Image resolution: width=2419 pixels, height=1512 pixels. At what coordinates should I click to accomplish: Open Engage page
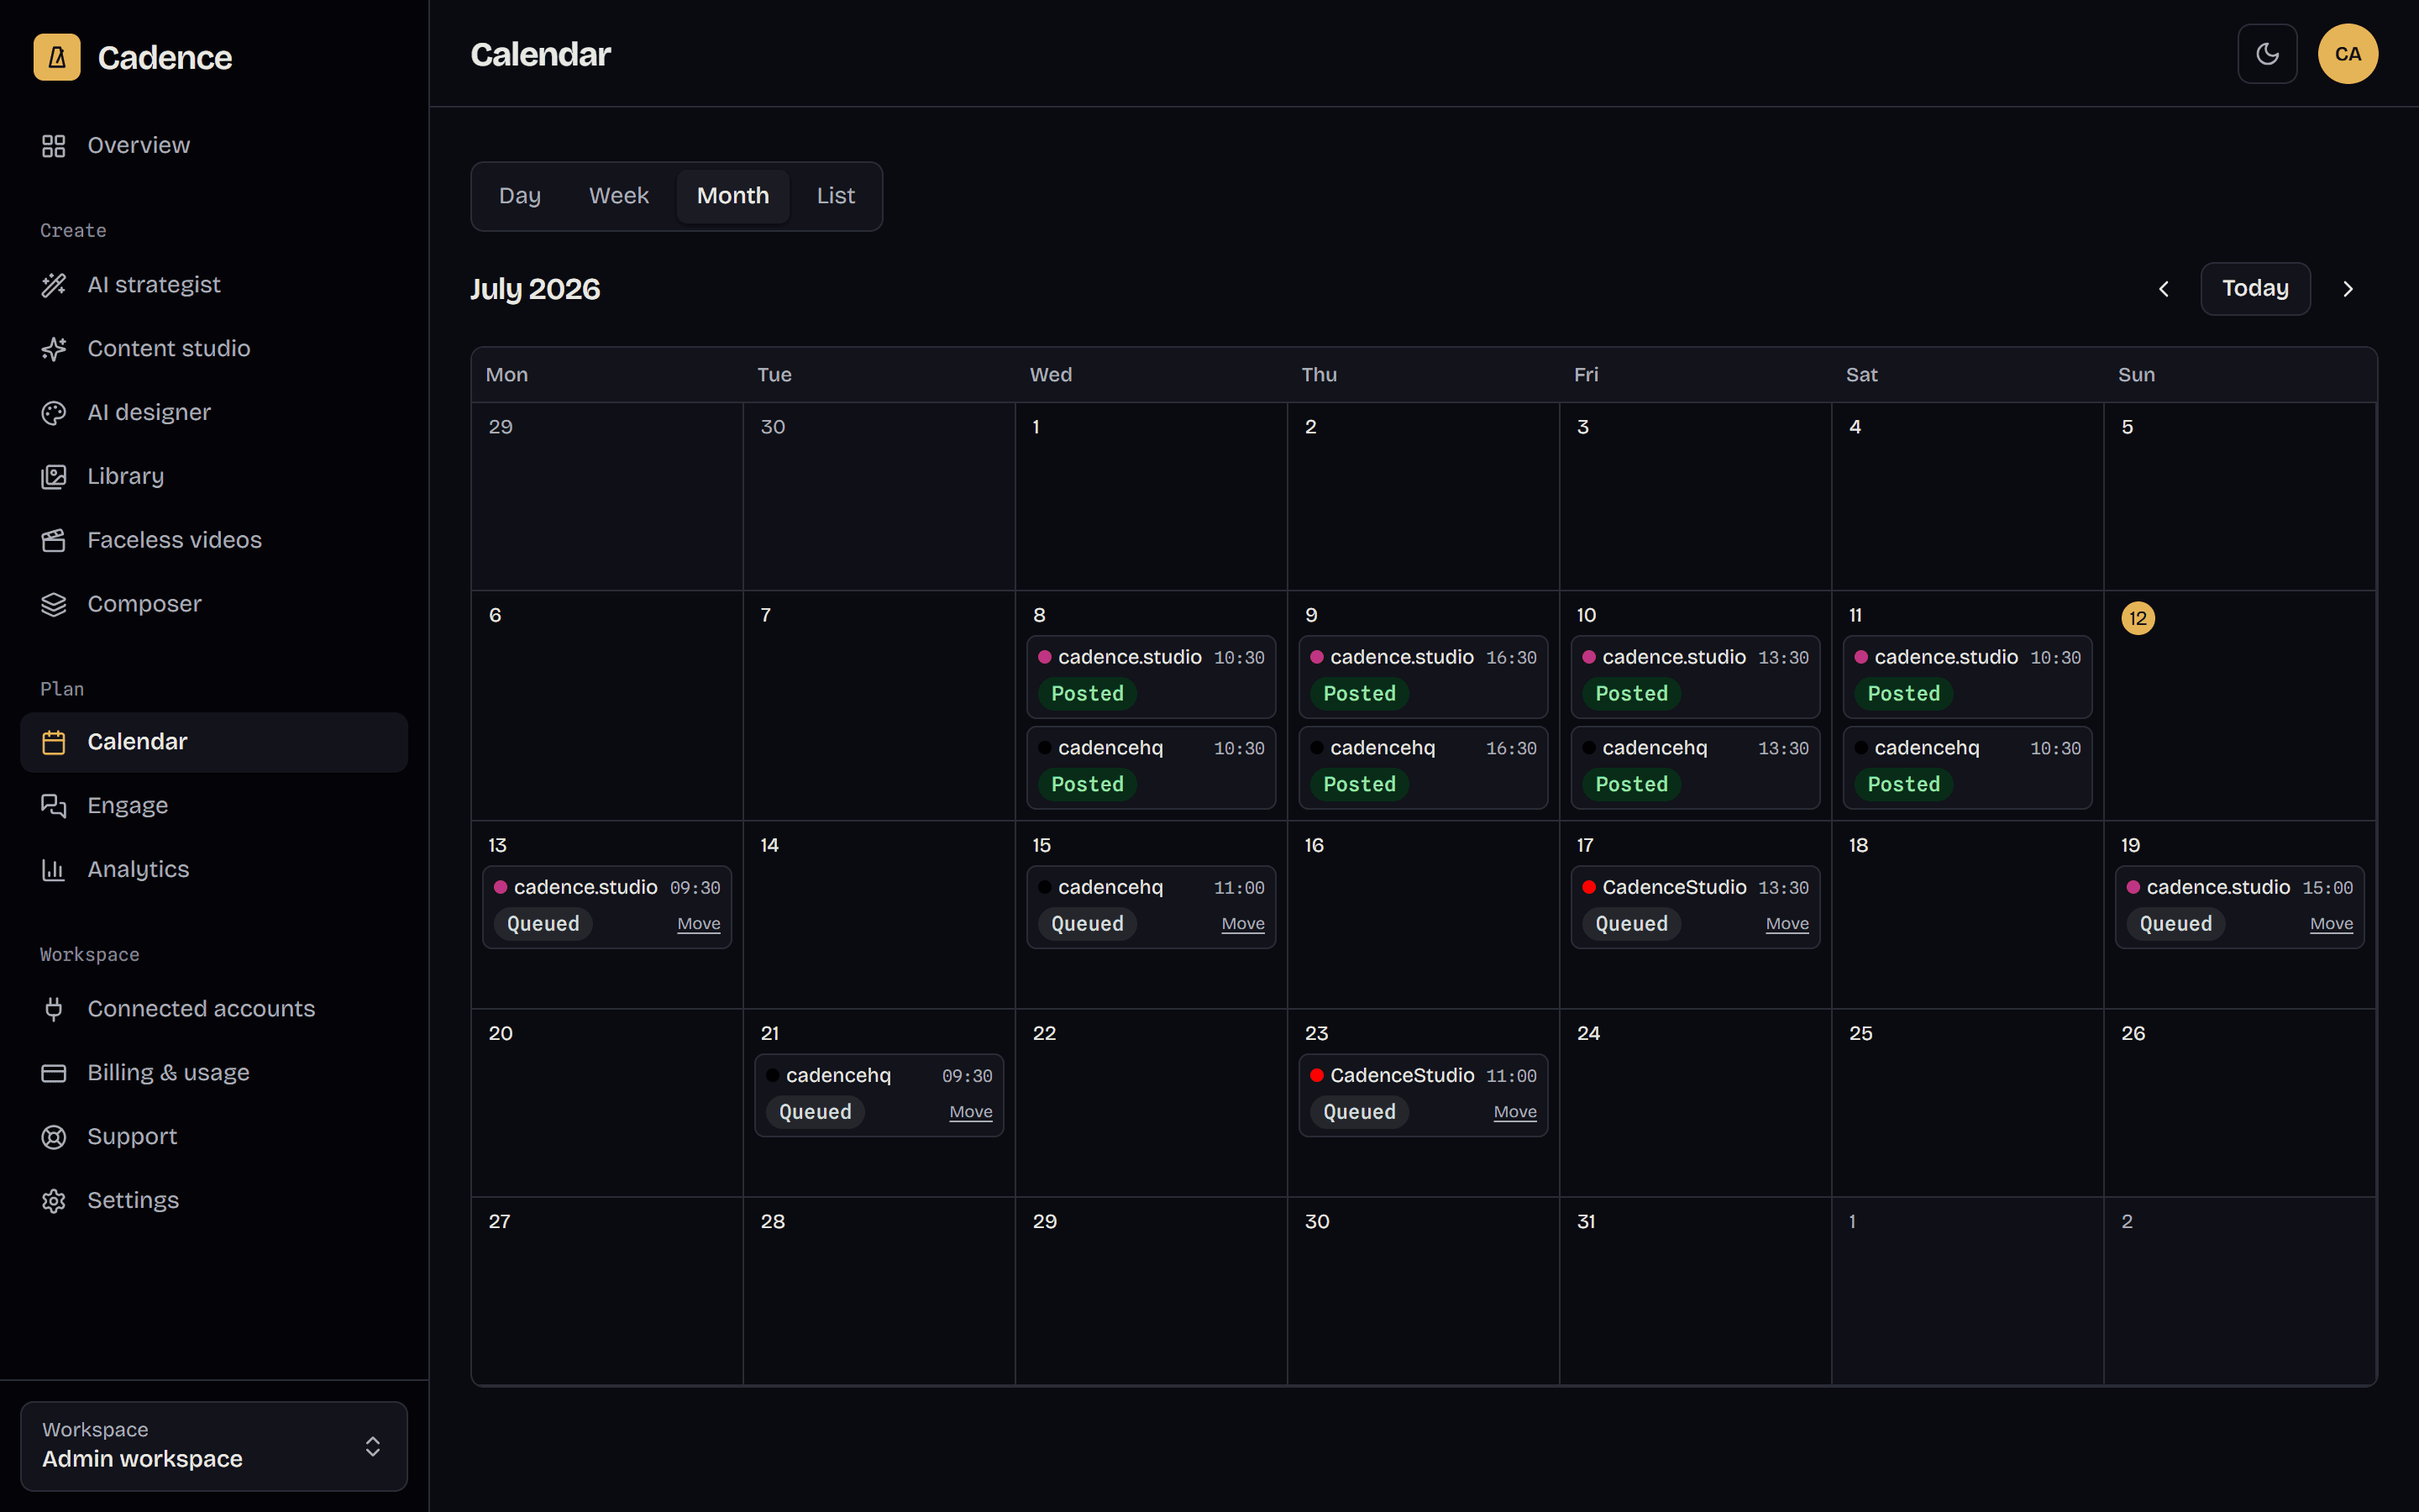[x=214, y=806]
